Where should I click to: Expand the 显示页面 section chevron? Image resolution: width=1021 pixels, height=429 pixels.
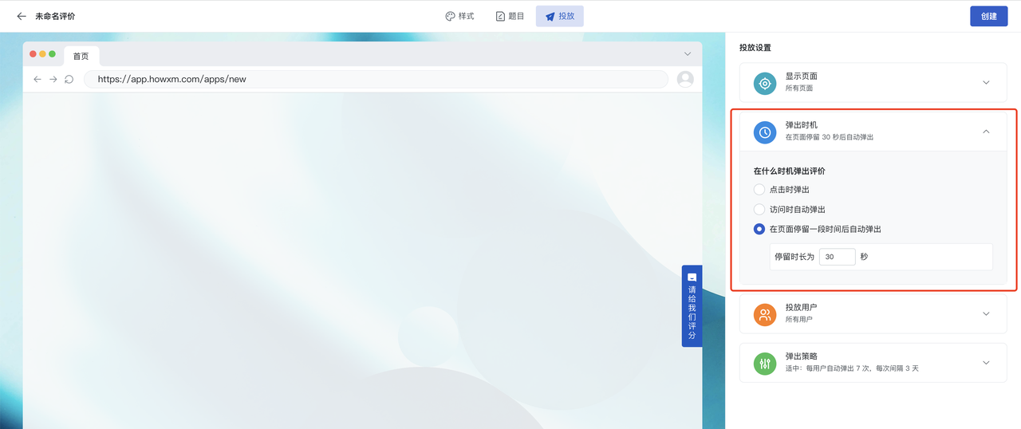click(x=986, y=83)
